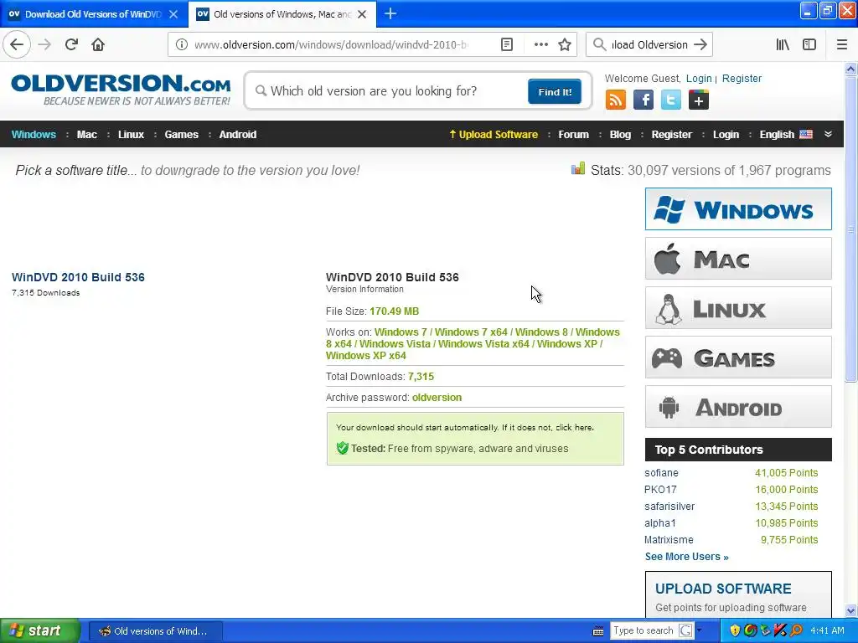The height and width of the screenshot is (643, 858).
Task: Open page actions three-dots menu
Action: 540,45
